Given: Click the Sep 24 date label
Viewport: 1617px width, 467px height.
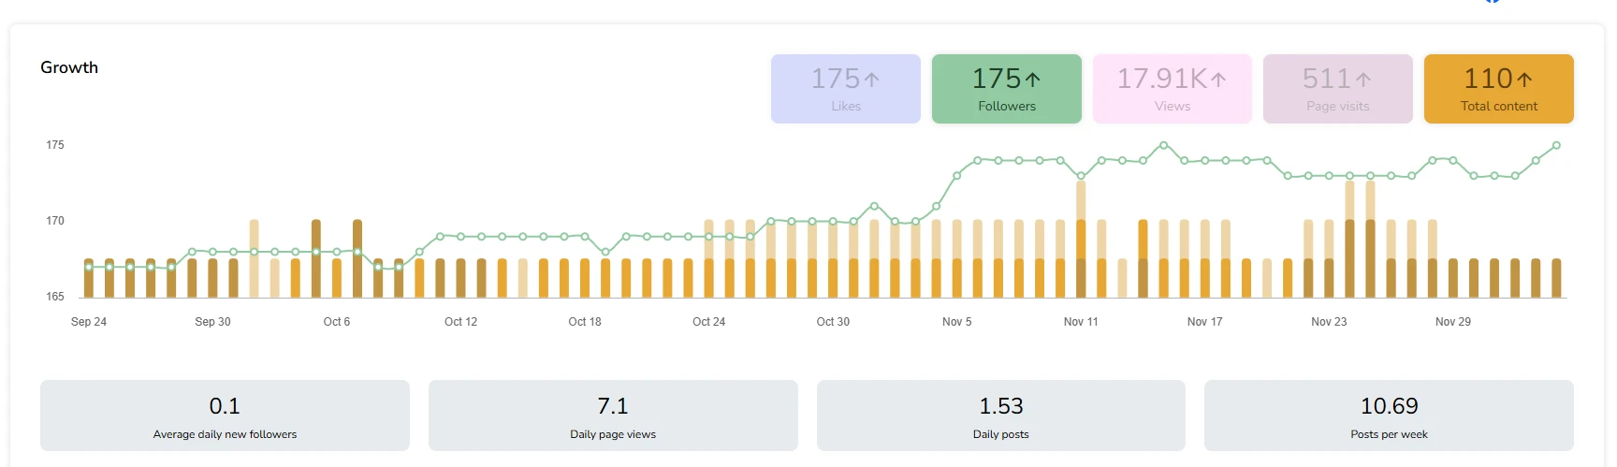Looking at the screenshot, I should (x=89, y=322).
